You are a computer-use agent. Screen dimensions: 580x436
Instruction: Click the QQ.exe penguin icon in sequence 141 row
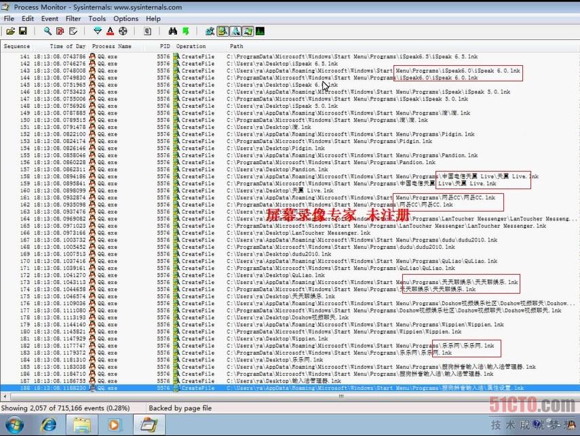point(92,56)
